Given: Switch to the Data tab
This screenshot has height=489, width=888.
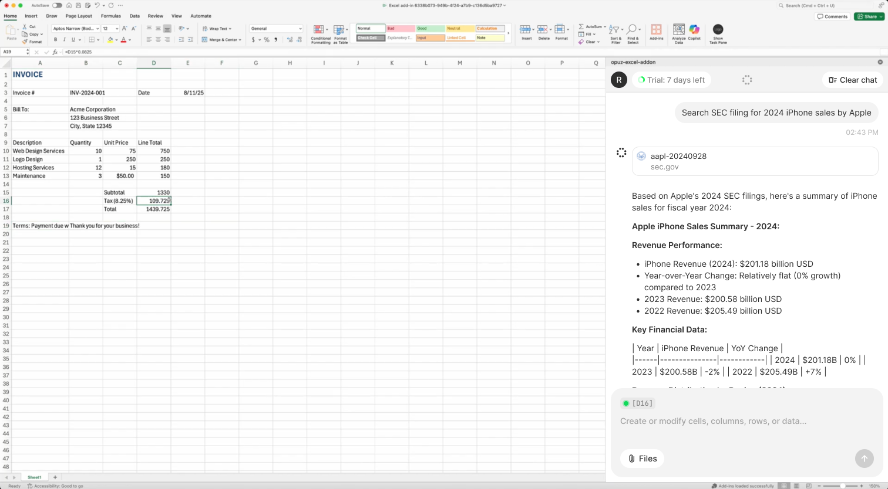Looking at the screenshot, I should click(x=134, y=16).
